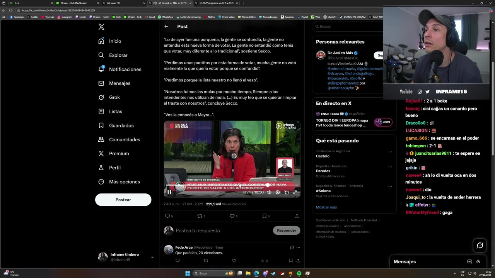Click the X logo in the sidebar
Image resolution: width=495 pixels, height=278 pixels.
[101, 27]
